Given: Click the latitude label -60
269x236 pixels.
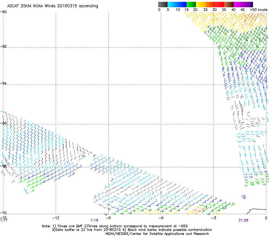Looking at the screenshot, I should pos(3,12).
